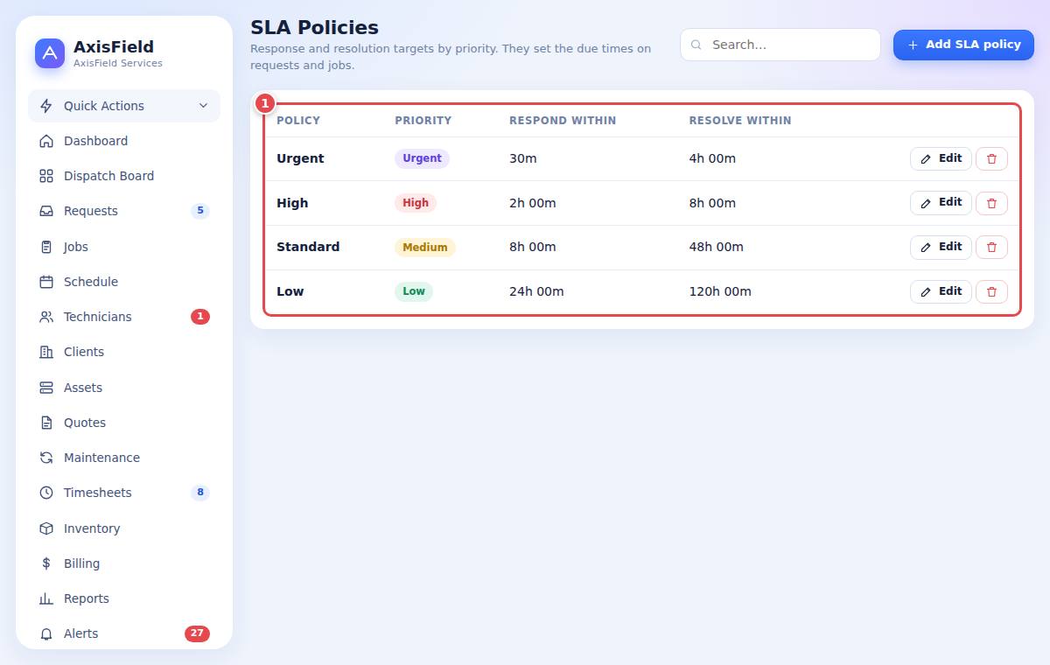Click the Alerts bell icon

[46, 633]
